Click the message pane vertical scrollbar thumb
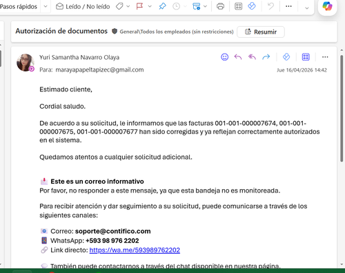345x273 pixels. (342, 108)
